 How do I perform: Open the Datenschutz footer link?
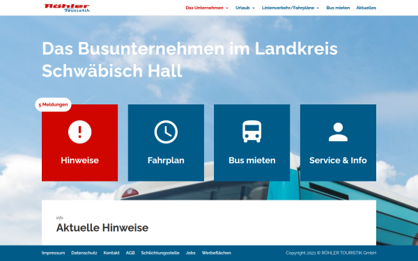(x=84, y=253)
